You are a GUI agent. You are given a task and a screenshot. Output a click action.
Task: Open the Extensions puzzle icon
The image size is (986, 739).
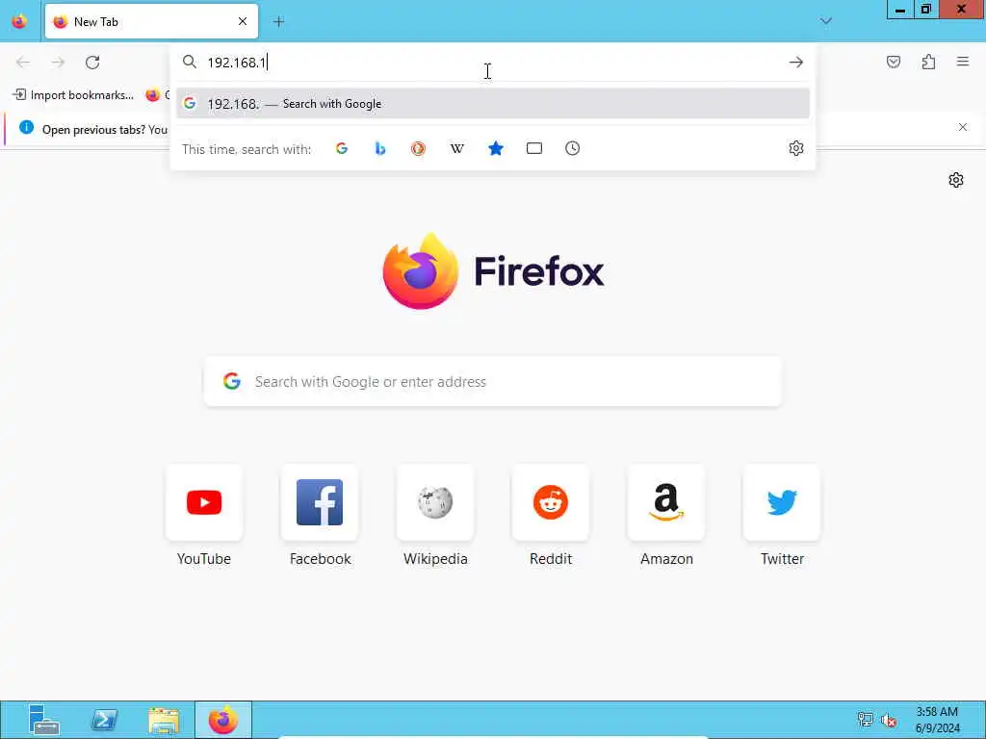click(x=928, y=62)
